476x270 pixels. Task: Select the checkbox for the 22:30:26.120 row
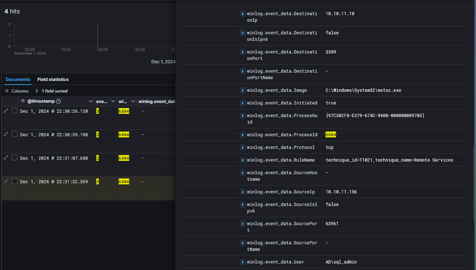(x=15, y=111)
